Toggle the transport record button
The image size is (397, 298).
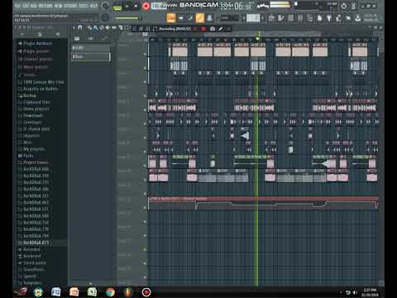[146, 6]
